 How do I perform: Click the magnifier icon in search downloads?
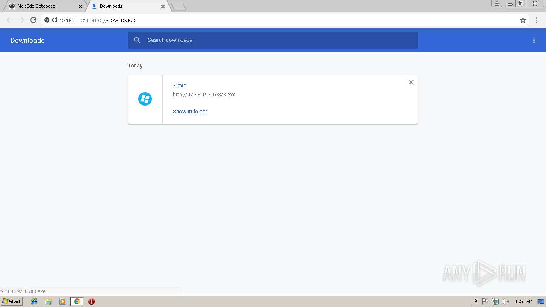click(x=137, y=40)
